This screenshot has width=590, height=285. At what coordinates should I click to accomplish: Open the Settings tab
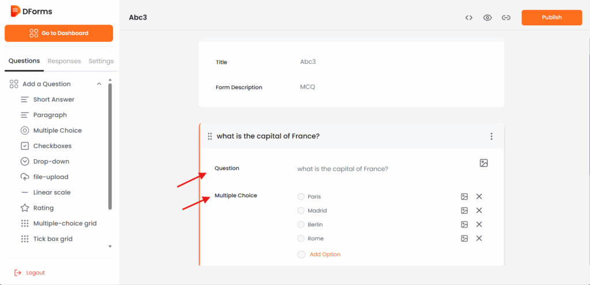101,61
